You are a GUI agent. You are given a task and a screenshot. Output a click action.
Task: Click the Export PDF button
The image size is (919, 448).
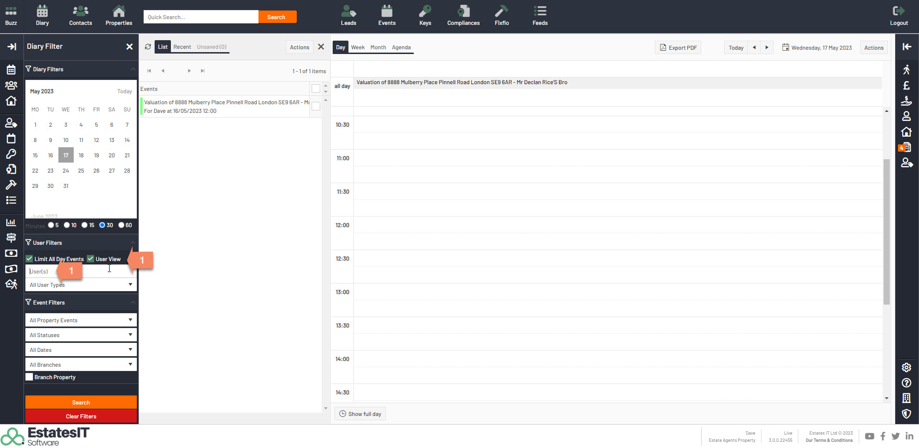[678, 47]
